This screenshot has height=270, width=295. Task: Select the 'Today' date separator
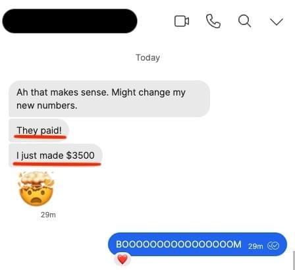coord(147,58)
